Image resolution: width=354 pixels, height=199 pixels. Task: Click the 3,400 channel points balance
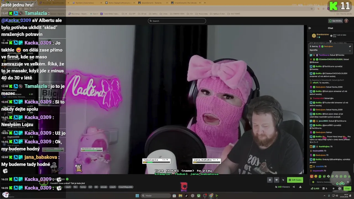[315, 188]
